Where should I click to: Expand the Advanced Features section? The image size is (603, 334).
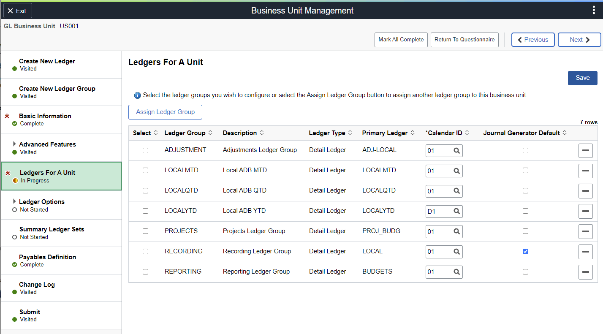(x=14, y=144)
